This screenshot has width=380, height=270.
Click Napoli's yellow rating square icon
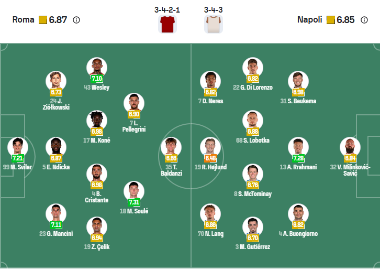click(330, 20)
